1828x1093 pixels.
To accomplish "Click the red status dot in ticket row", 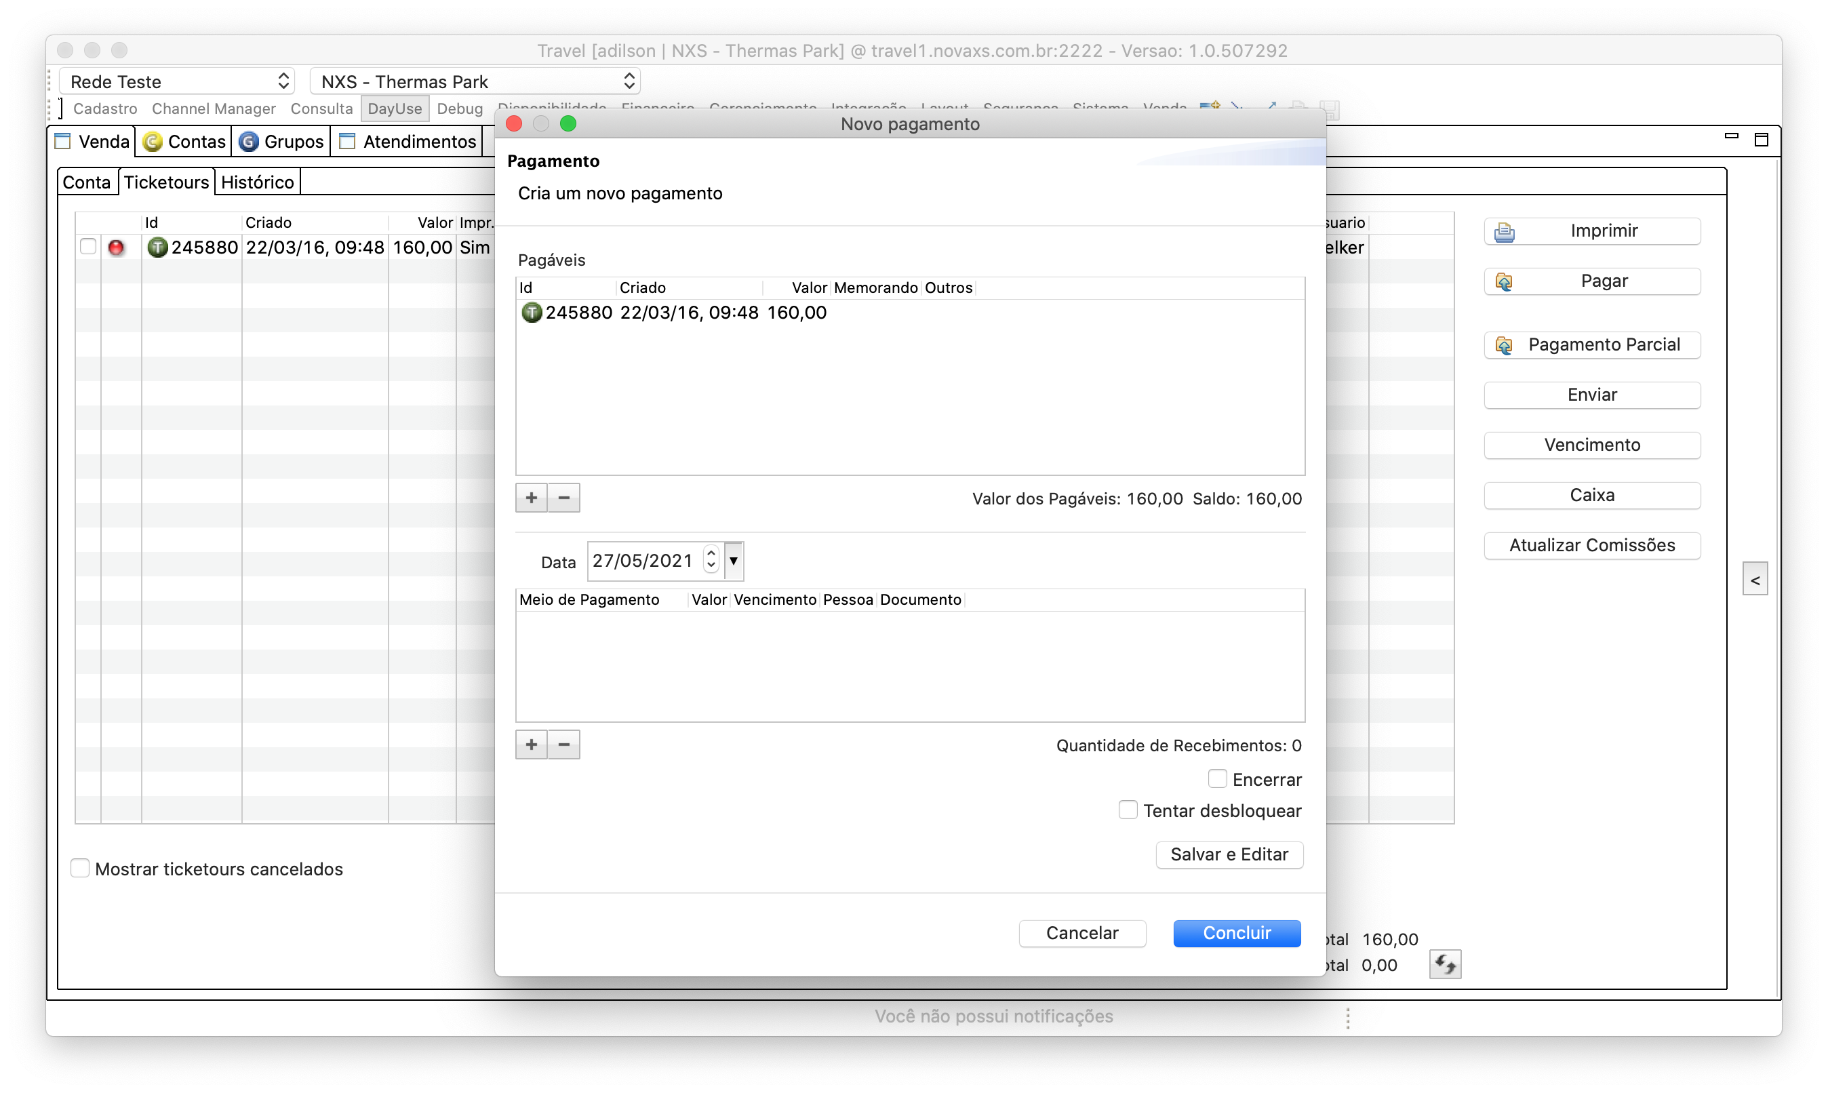I will [116, 247].
